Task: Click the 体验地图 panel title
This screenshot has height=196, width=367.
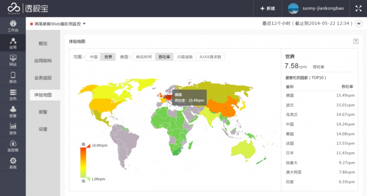Action: (x=77, y=42)
